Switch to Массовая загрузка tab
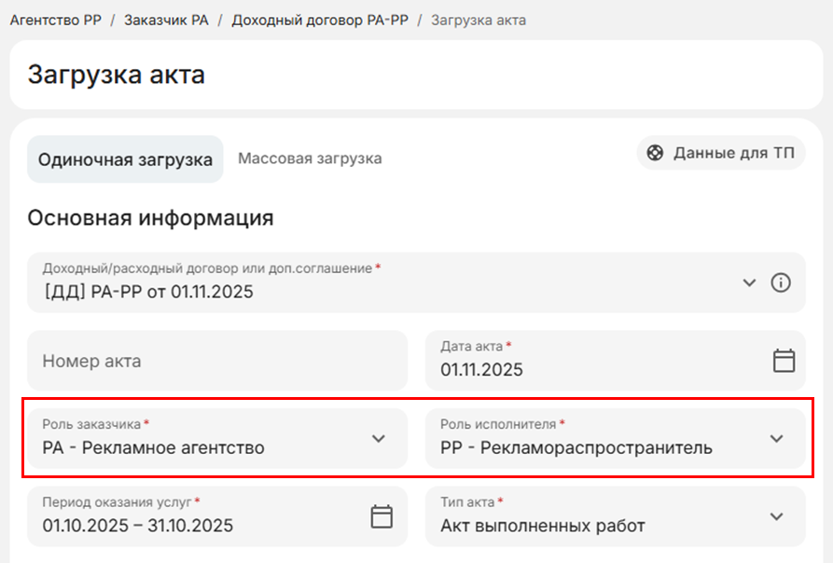This screenshot has width=833, height=563. coord(310,158)
